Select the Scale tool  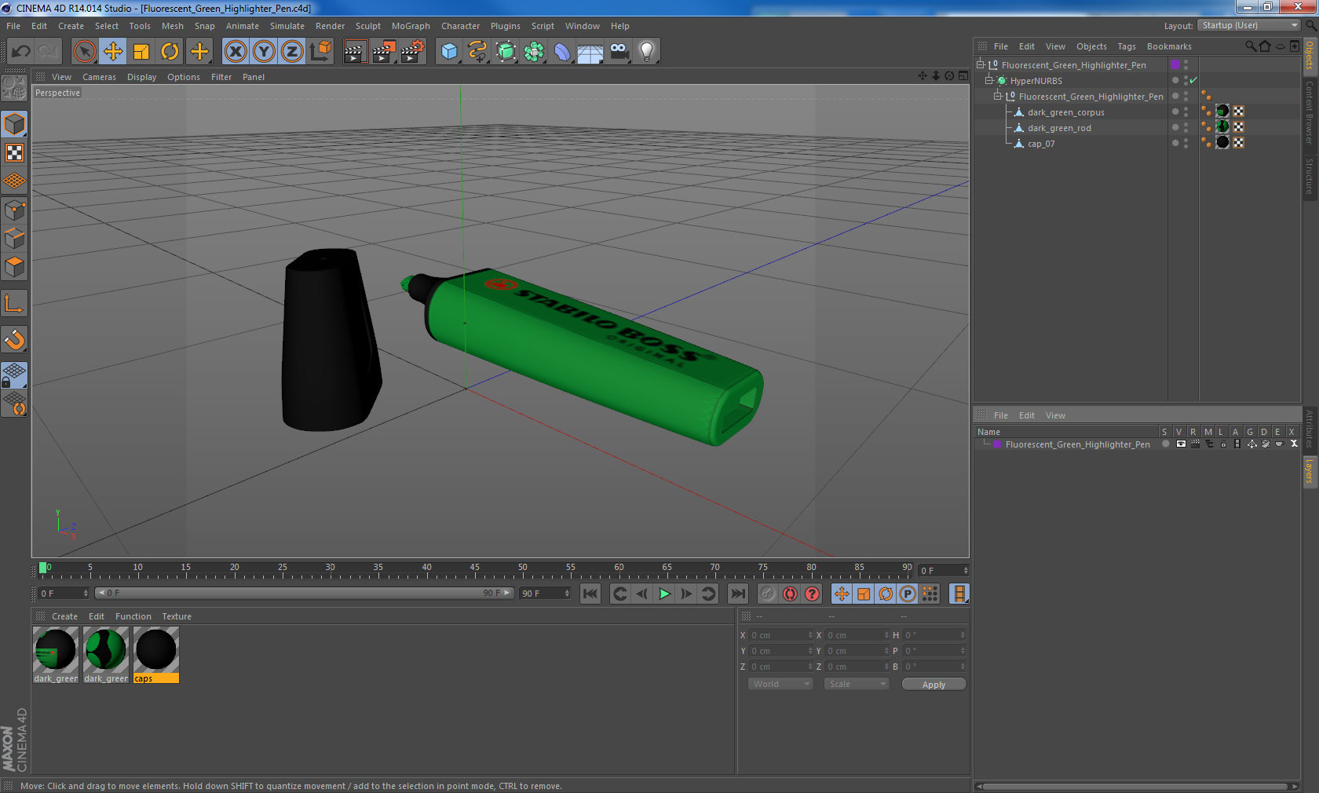[141, 52]
